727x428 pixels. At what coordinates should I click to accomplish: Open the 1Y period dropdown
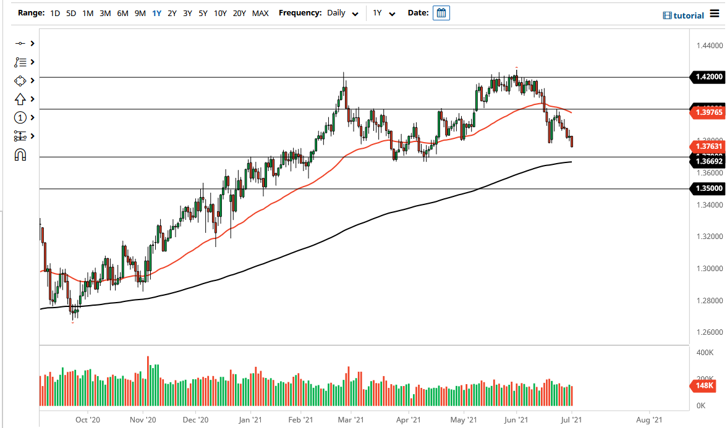click(383, 13)
